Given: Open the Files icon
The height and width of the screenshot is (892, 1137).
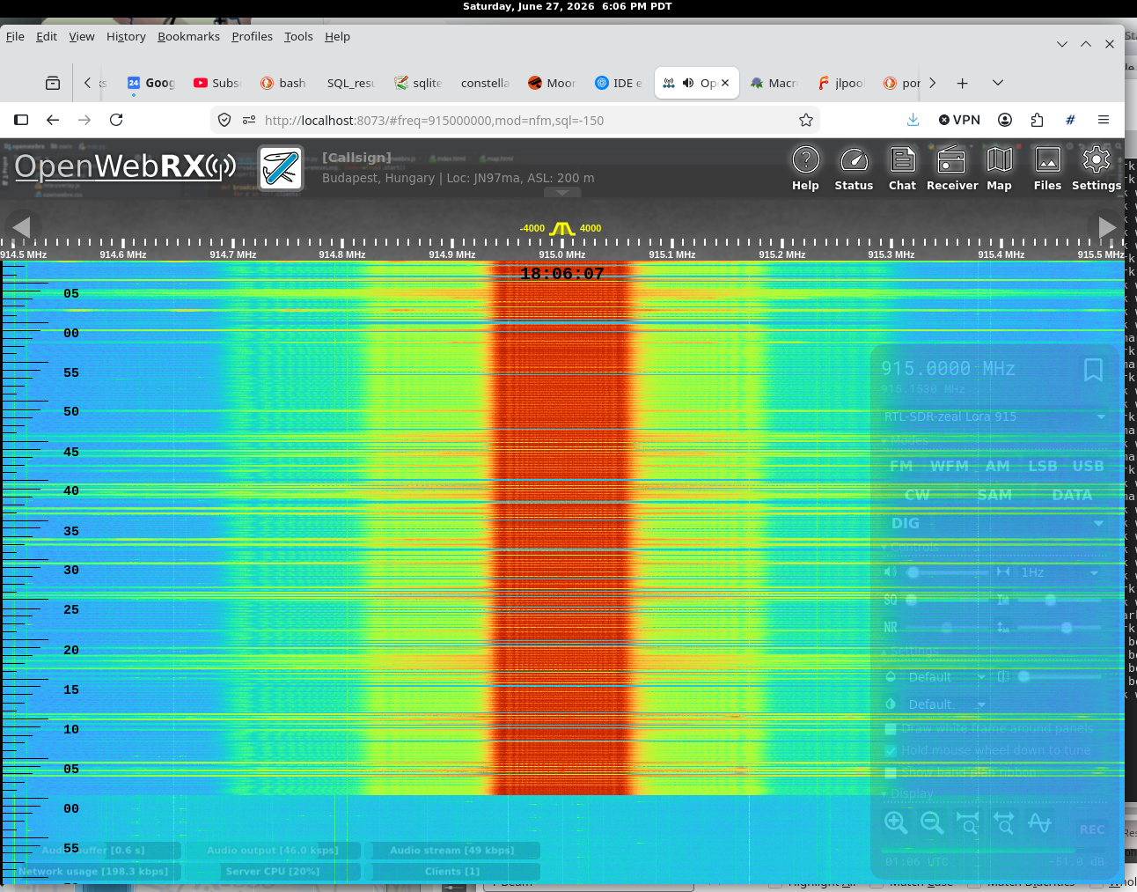Looking at the screenshot, I should [1047, 168].
